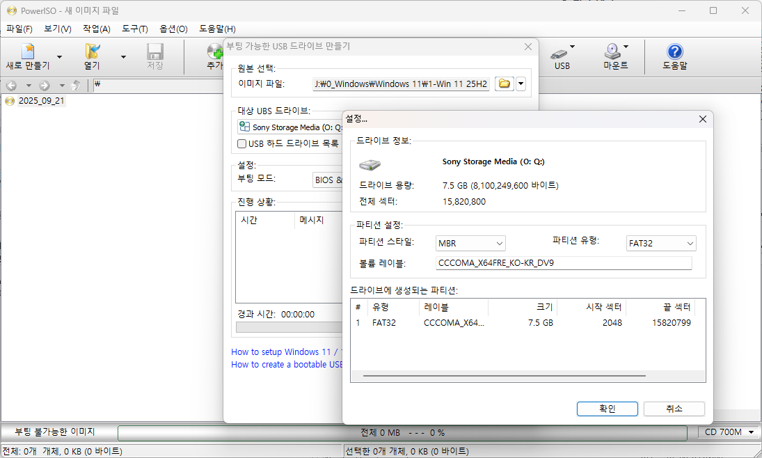762x458 pixels.
Task: Open the 옵션(O) menu
Action: click(173, 29)
